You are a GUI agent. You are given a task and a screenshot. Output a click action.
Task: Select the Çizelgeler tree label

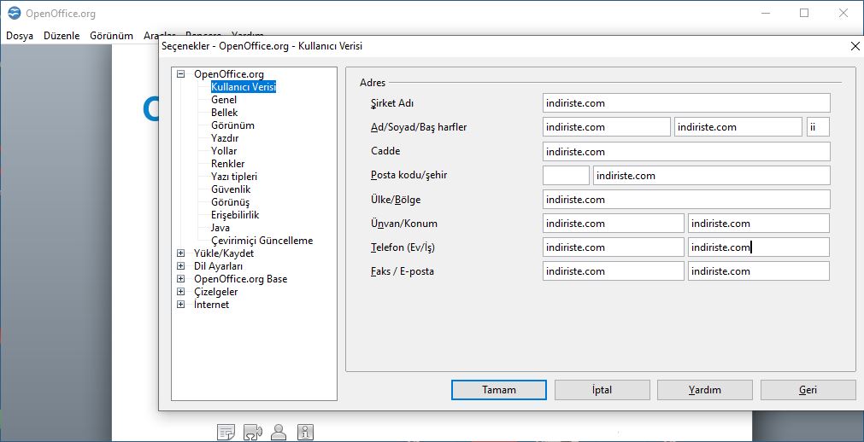216,292
